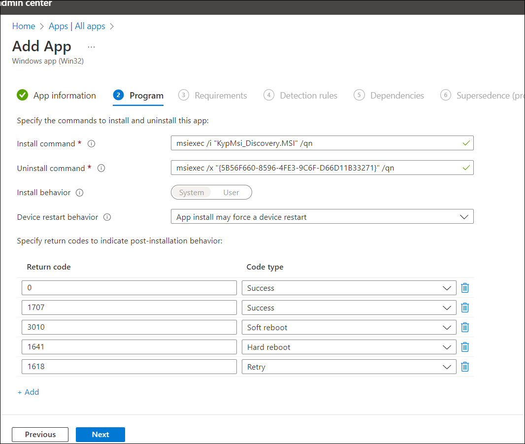The width and height of the screenshot is (525, 444).
Task: Remove the 3010 Soft reboot row
Action: point(464,327)
